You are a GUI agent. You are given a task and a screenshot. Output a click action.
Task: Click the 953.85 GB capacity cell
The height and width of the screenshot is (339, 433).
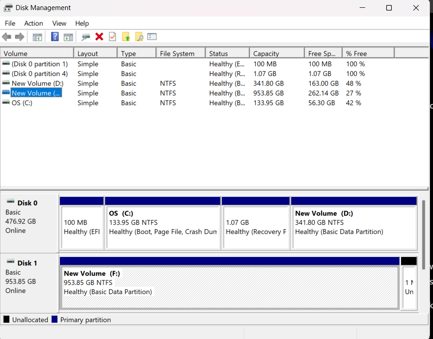click(x=269, y=93)
